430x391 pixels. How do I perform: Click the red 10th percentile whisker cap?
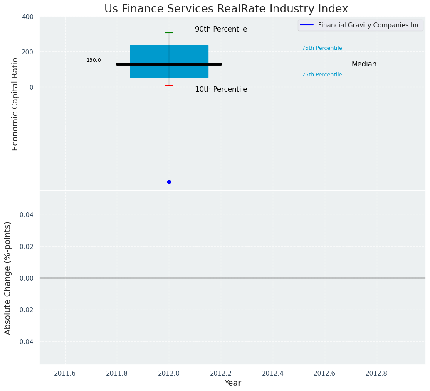coord(169,86)
